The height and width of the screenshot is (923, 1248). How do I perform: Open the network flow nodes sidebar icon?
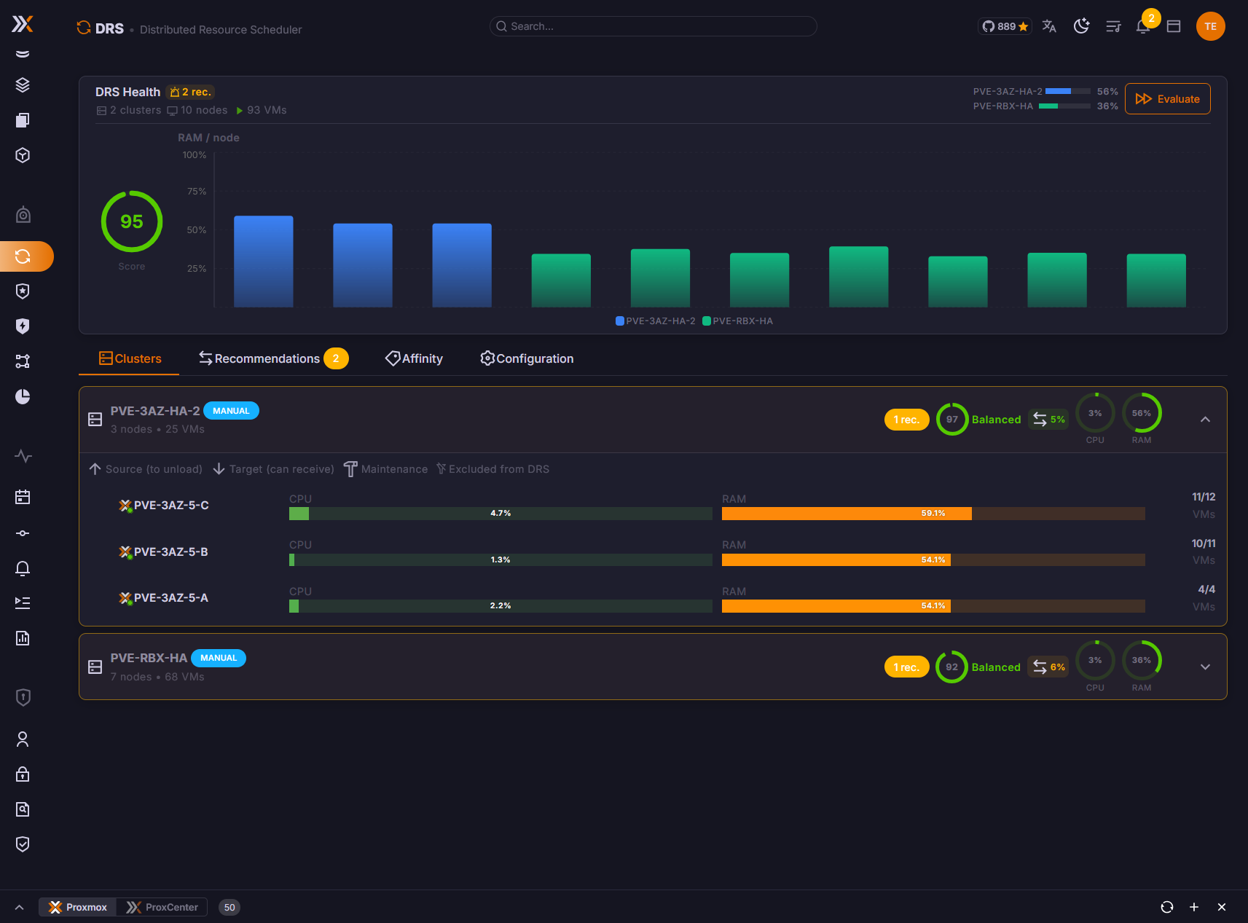(23, 361)
